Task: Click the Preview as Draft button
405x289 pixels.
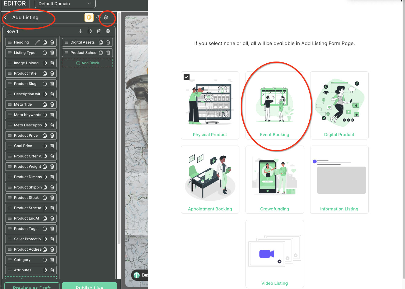Action: [32, 286]
